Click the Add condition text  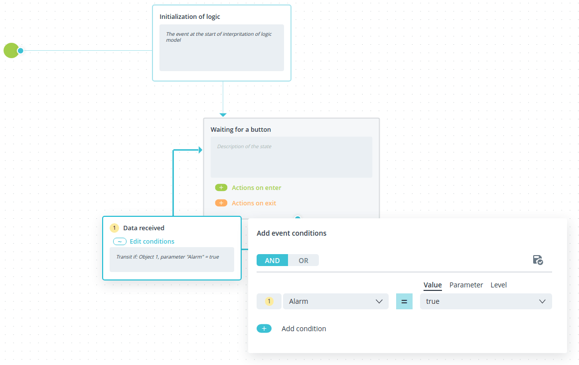click(x=303, y=329)
